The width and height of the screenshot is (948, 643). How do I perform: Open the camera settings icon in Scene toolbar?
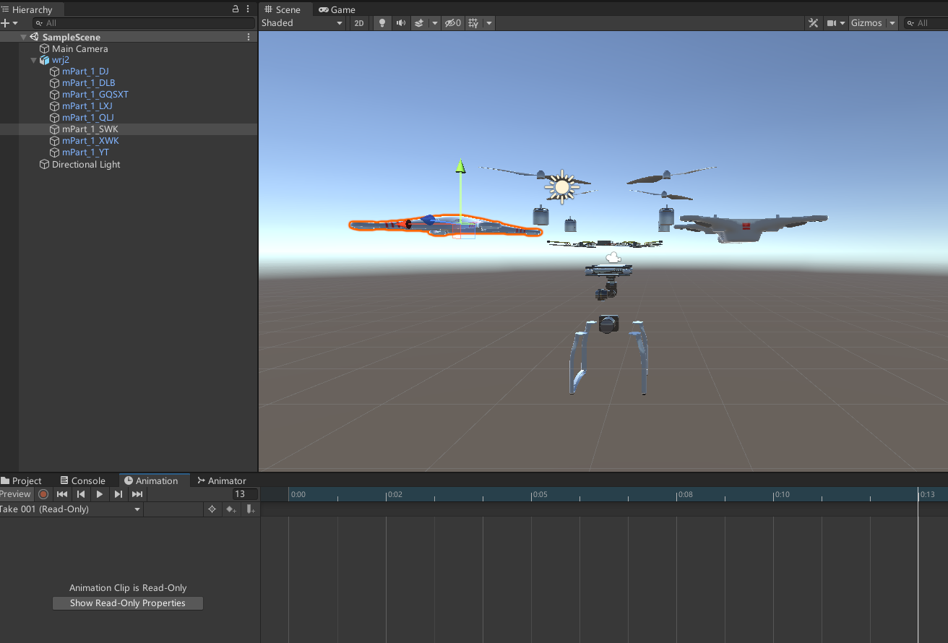point(831,22)
